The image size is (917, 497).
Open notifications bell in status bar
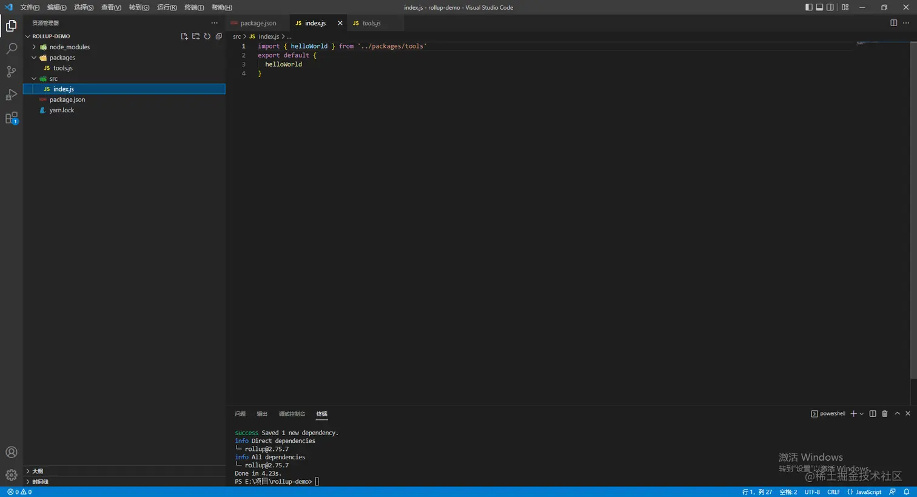[906, 492]
